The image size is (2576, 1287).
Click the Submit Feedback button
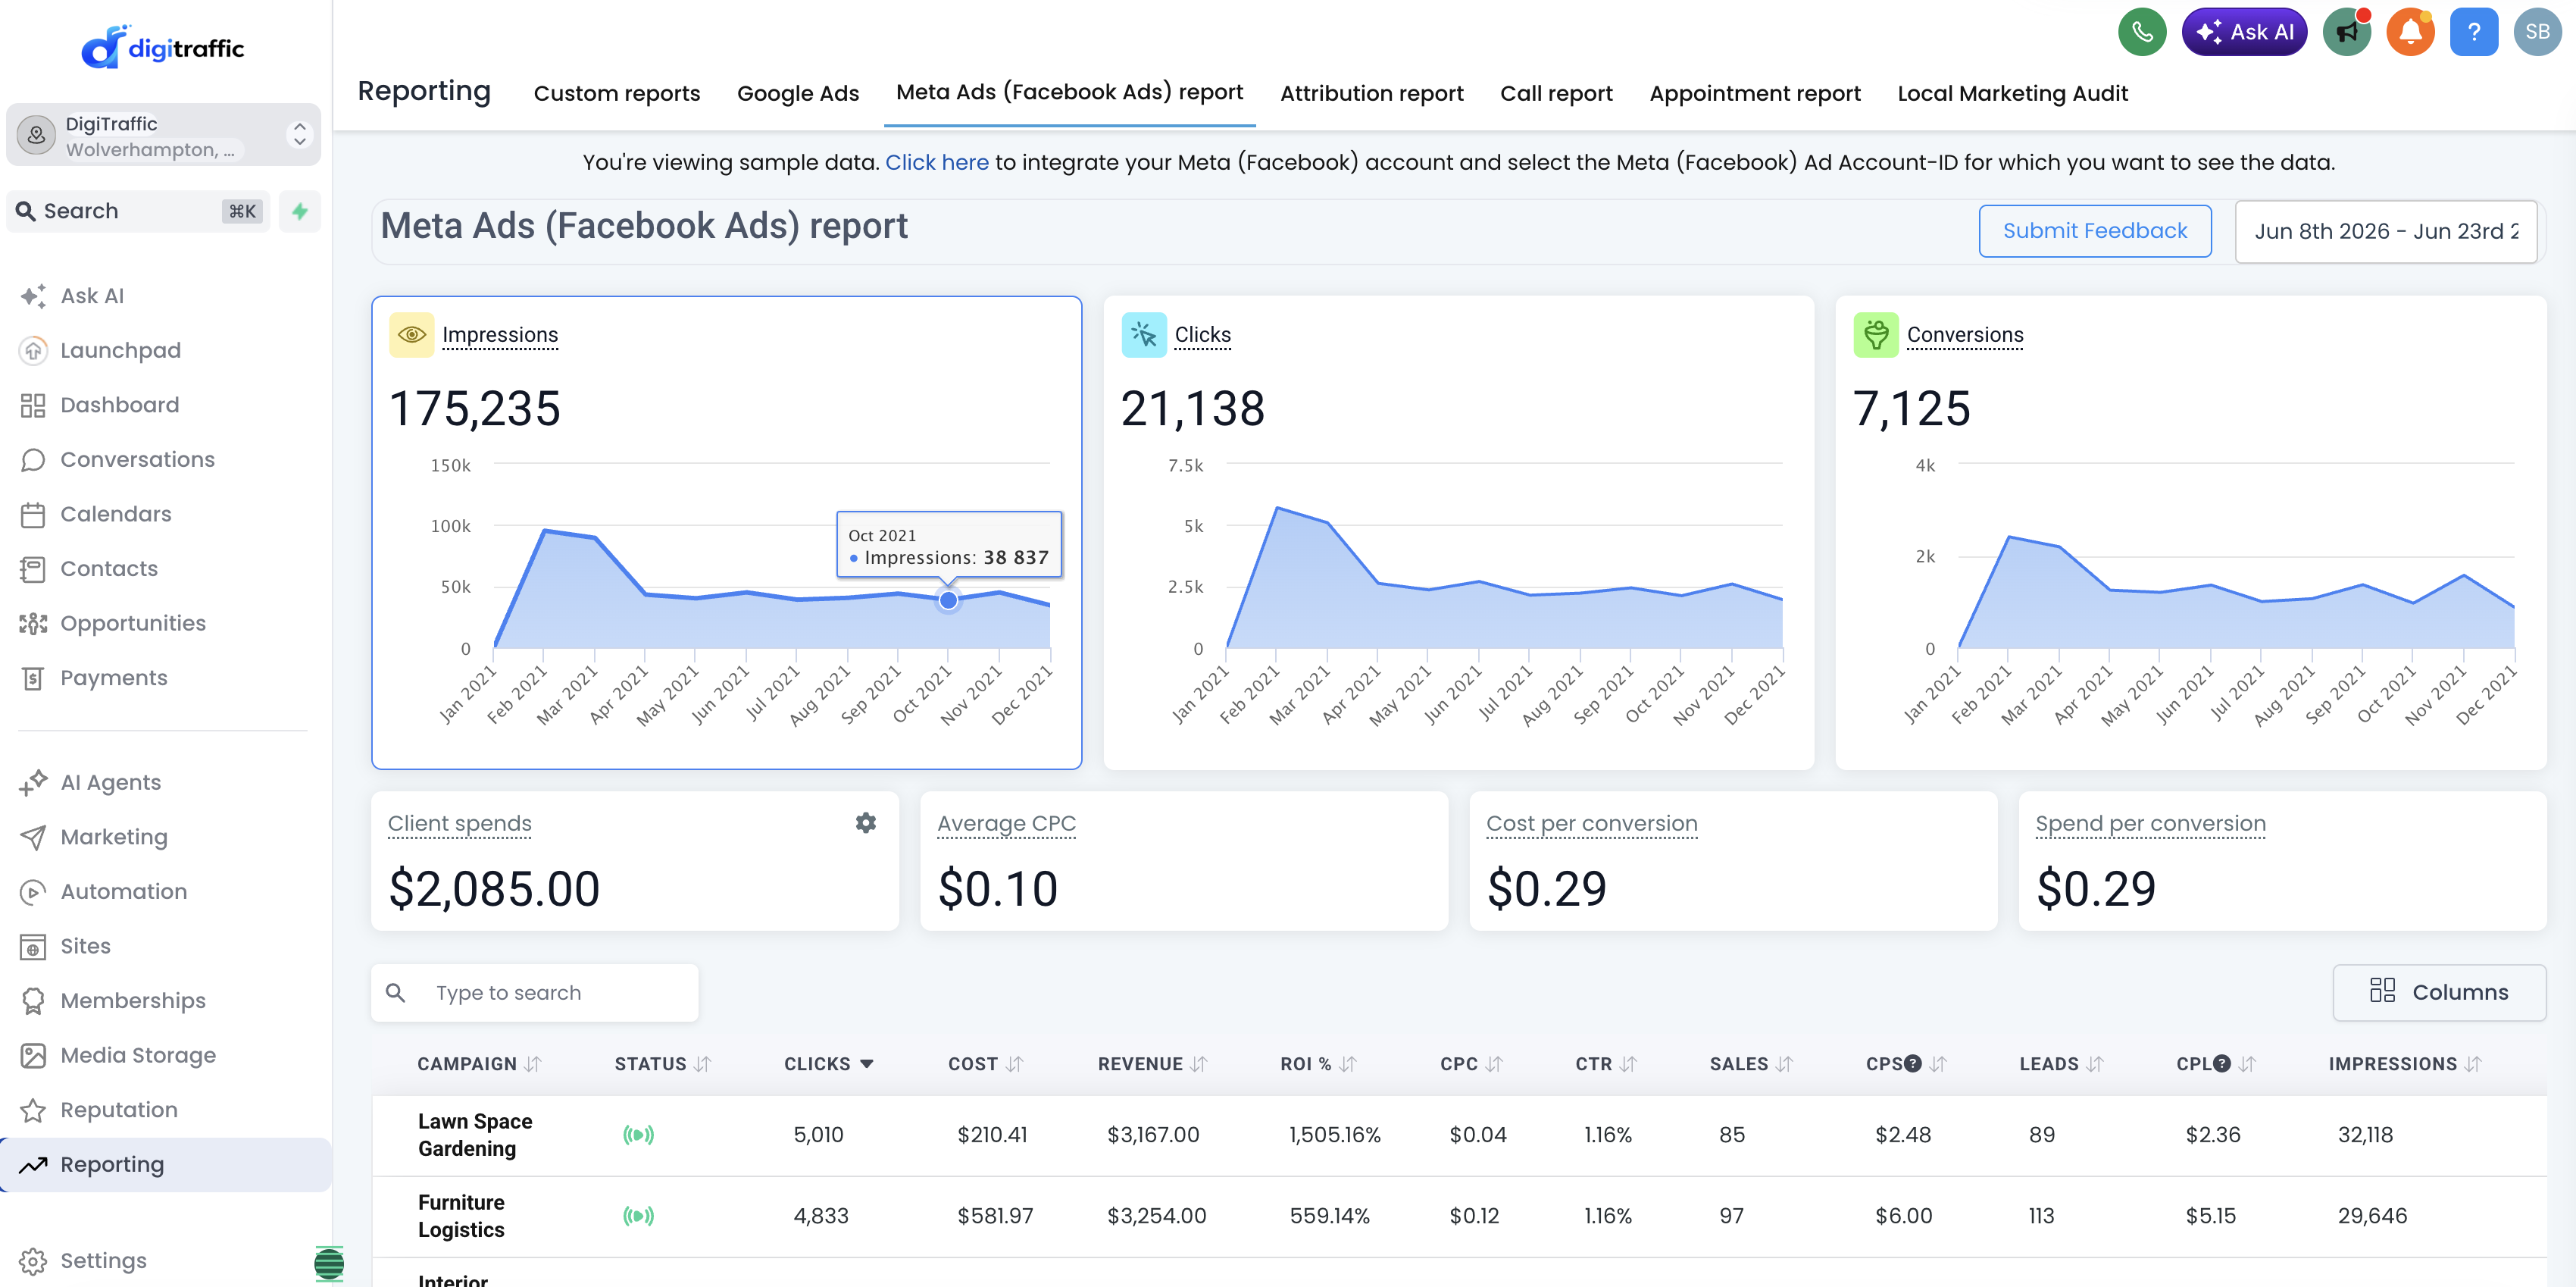[2094, 231]
